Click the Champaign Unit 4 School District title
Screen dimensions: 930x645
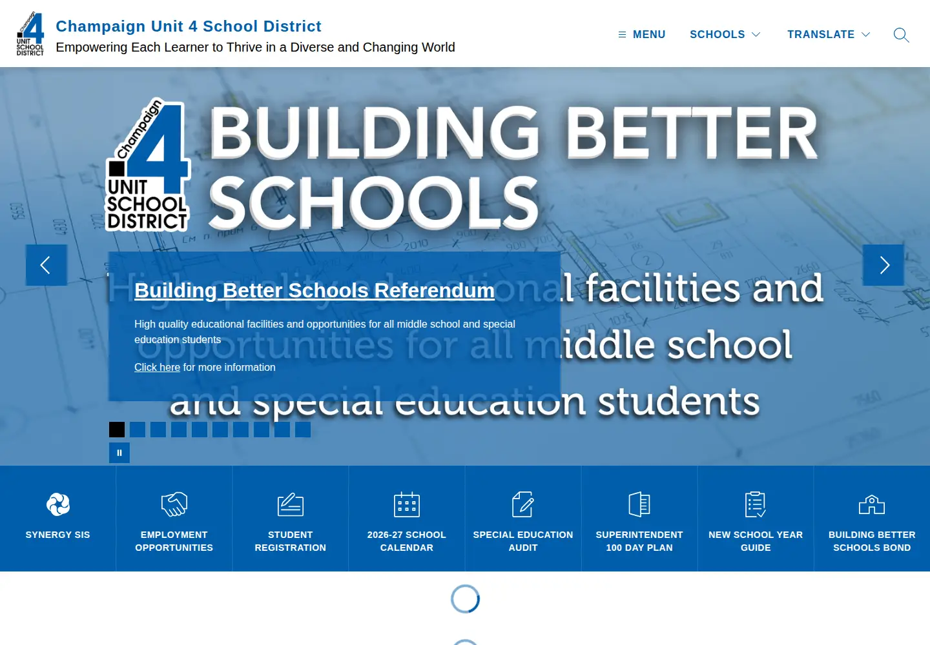tap(189, 26)
